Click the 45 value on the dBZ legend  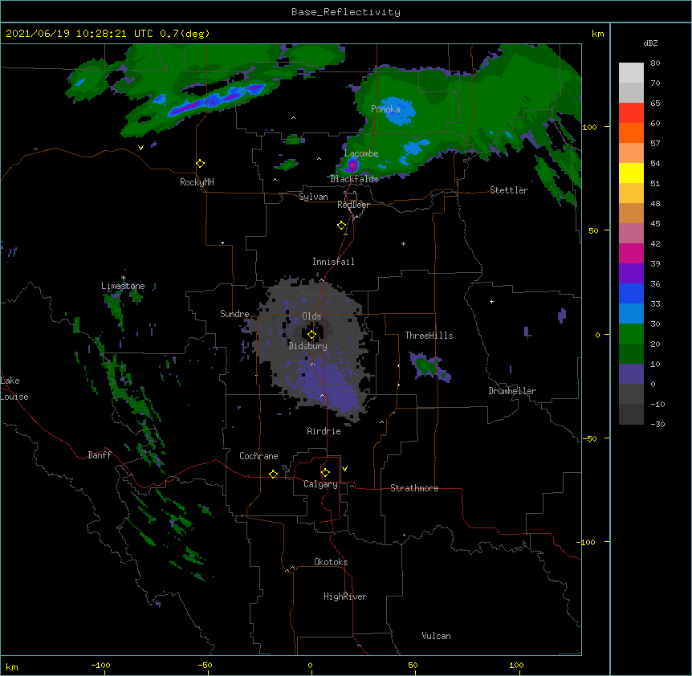pos(655,224)
